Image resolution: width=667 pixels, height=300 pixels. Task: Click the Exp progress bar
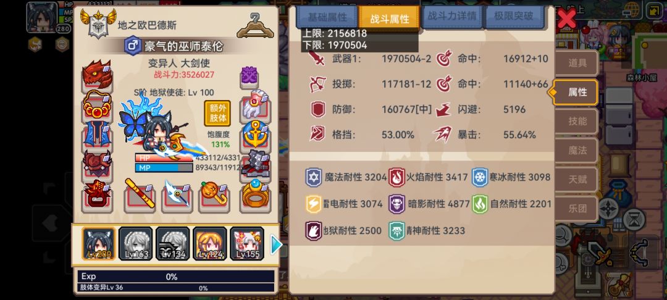click(175, 277)
